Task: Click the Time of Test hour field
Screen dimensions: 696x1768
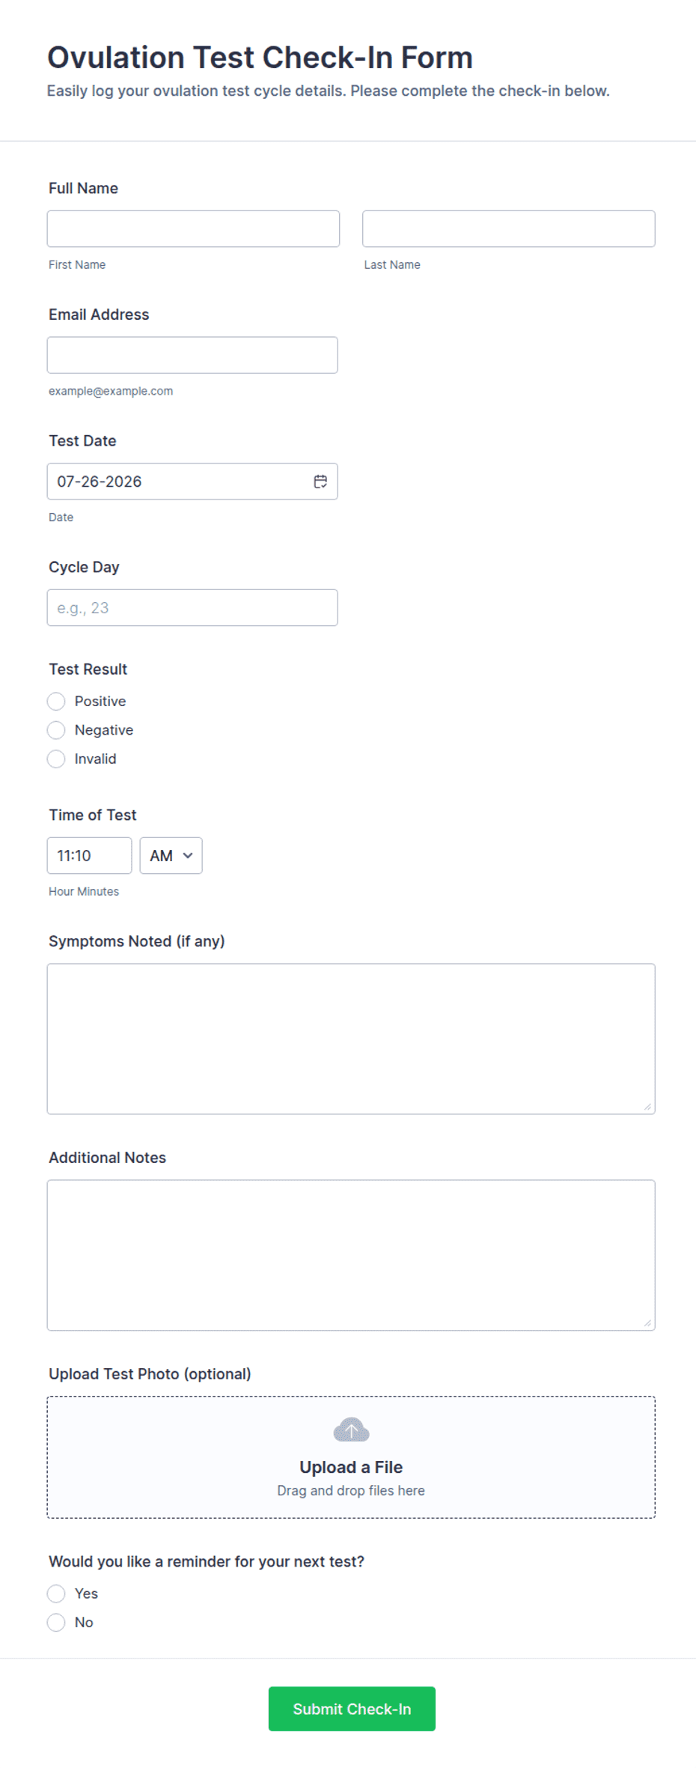Action: [x=89, y=856]
